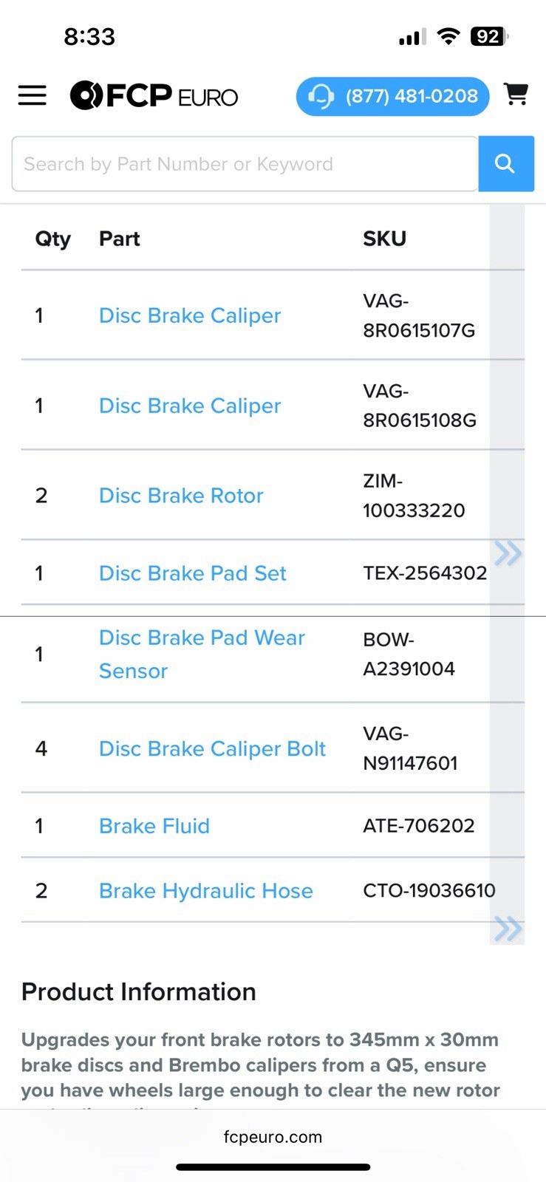This screenshot has width=546, height=1182.
Task: Tap the Wi-Fi status icon
Action: tap(448, 36)
